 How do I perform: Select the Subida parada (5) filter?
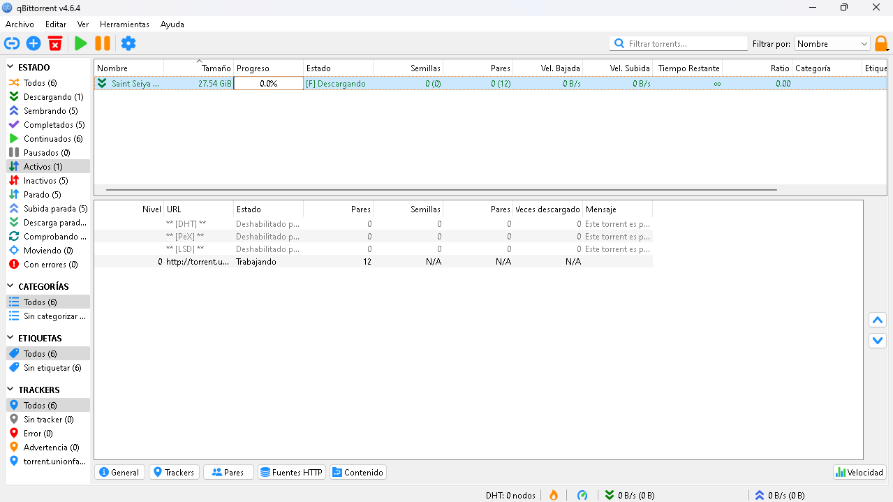coord(48,209)
